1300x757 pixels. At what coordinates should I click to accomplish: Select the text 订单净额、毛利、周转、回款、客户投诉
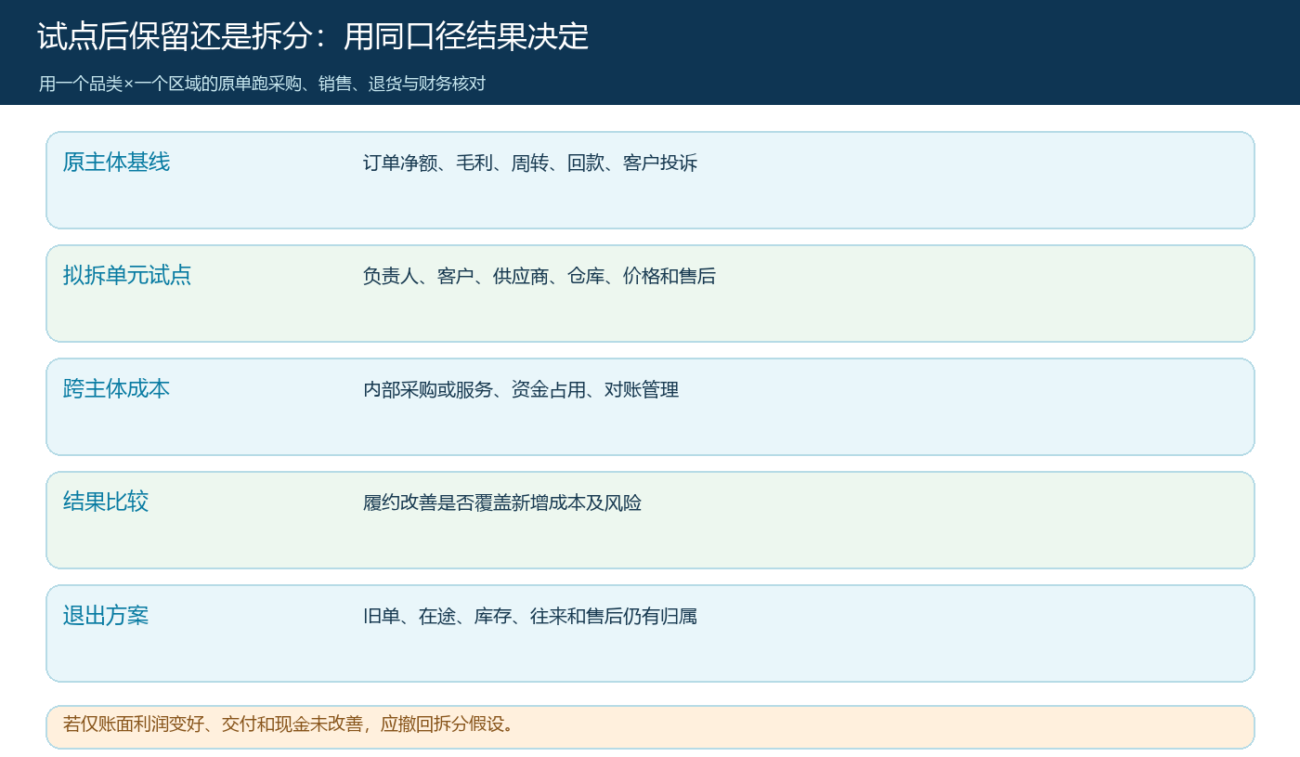point(530,163)
